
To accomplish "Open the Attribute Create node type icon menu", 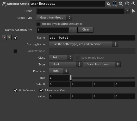I will coord(4,4).
